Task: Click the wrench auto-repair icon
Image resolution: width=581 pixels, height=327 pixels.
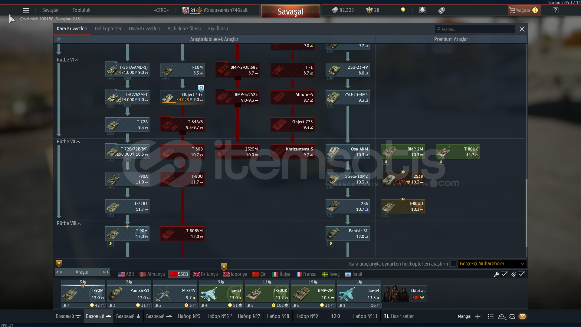Action: click(x=496, y=274)
